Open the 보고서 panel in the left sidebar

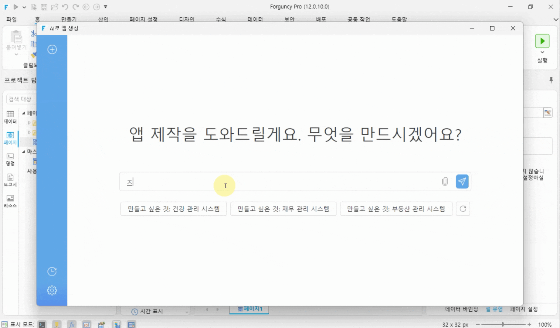point(10,180)
